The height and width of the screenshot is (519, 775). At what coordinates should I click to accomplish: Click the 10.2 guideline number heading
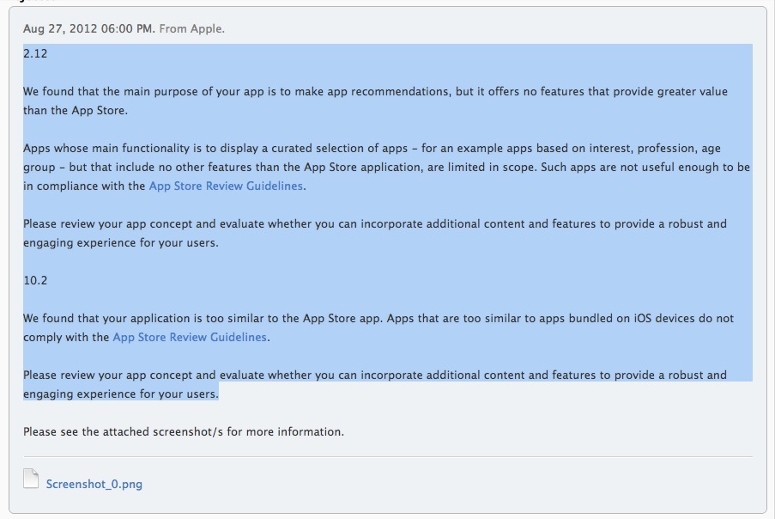pyautogui.click(x=35, y=280)
